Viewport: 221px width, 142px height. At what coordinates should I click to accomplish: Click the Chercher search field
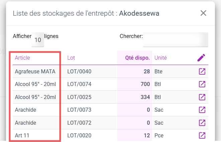point(175,40)
